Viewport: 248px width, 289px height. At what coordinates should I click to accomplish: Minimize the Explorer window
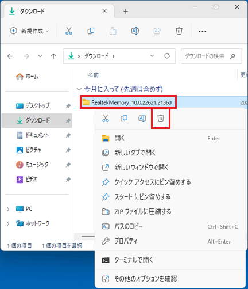[195, 7]
